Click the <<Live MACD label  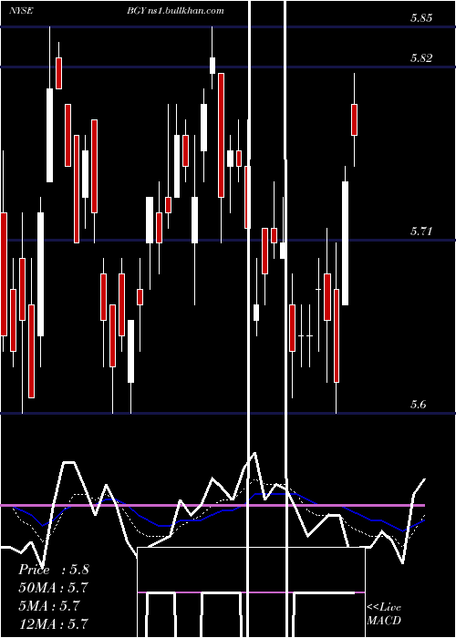pos(384,613)
